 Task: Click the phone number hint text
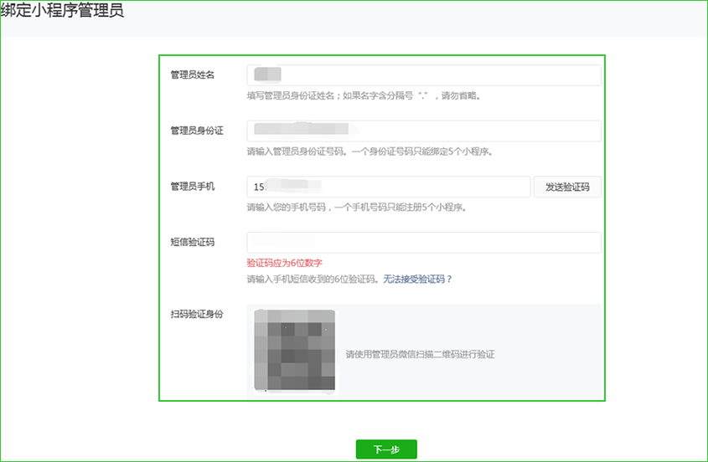tap(356, 207)
